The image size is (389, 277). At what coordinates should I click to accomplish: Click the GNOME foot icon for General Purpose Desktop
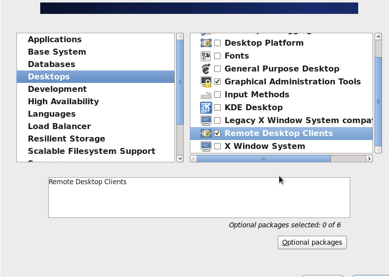[x=206, y=69]
